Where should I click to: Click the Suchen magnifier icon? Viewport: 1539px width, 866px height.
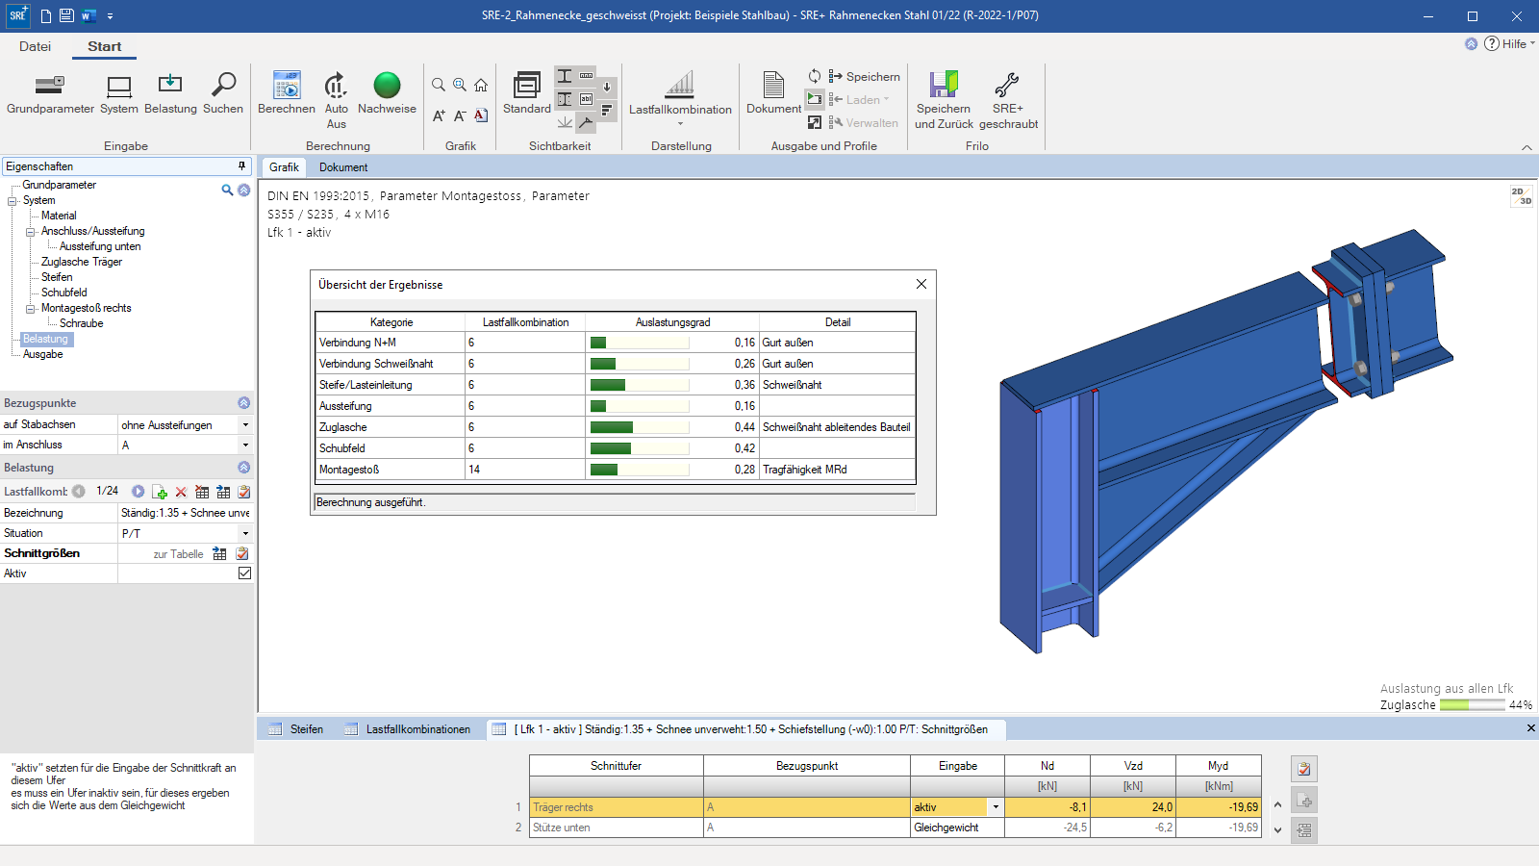coord(223,94)
